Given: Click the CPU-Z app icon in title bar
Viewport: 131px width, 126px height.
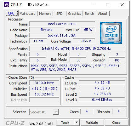Looking at the screenshot, I should tap(7, 5).
